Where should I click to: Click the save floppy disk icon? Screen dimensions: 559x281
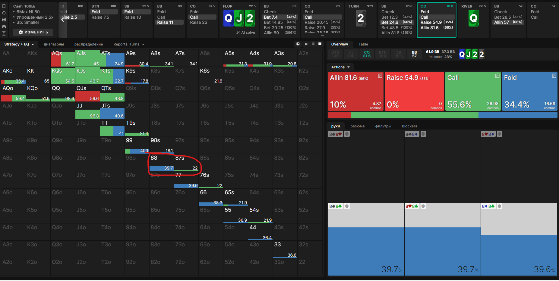4,20
